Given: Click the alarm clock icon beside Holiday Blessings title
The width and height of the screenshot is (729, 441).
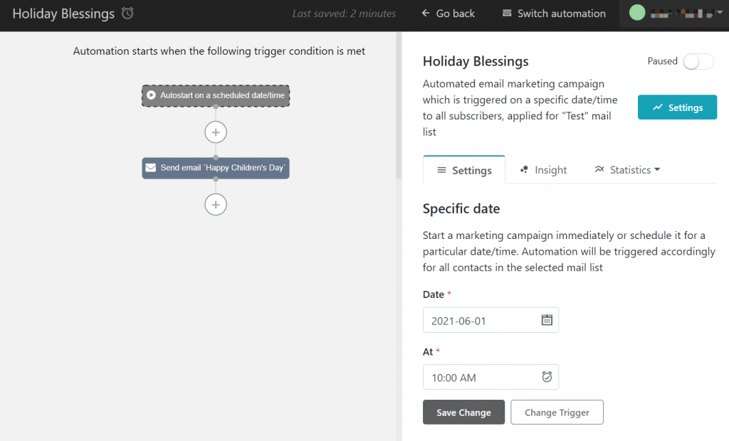Looking at the screenshot, I should click(x=127, y=13).
